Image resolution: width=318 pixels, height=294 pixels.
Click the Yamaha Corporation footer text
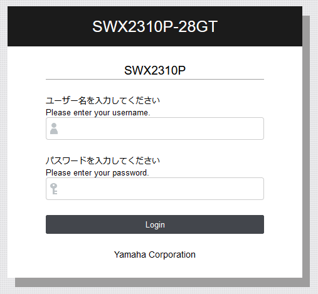155,255
